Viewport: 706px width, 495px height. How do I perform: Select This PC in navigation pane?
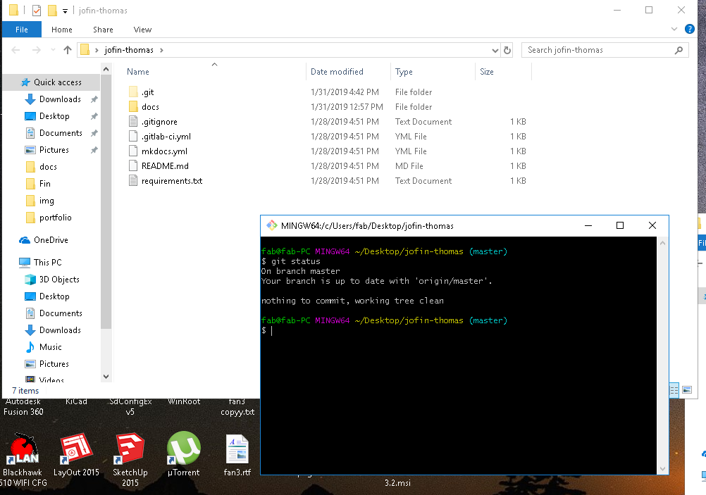(x=40, y=263)
